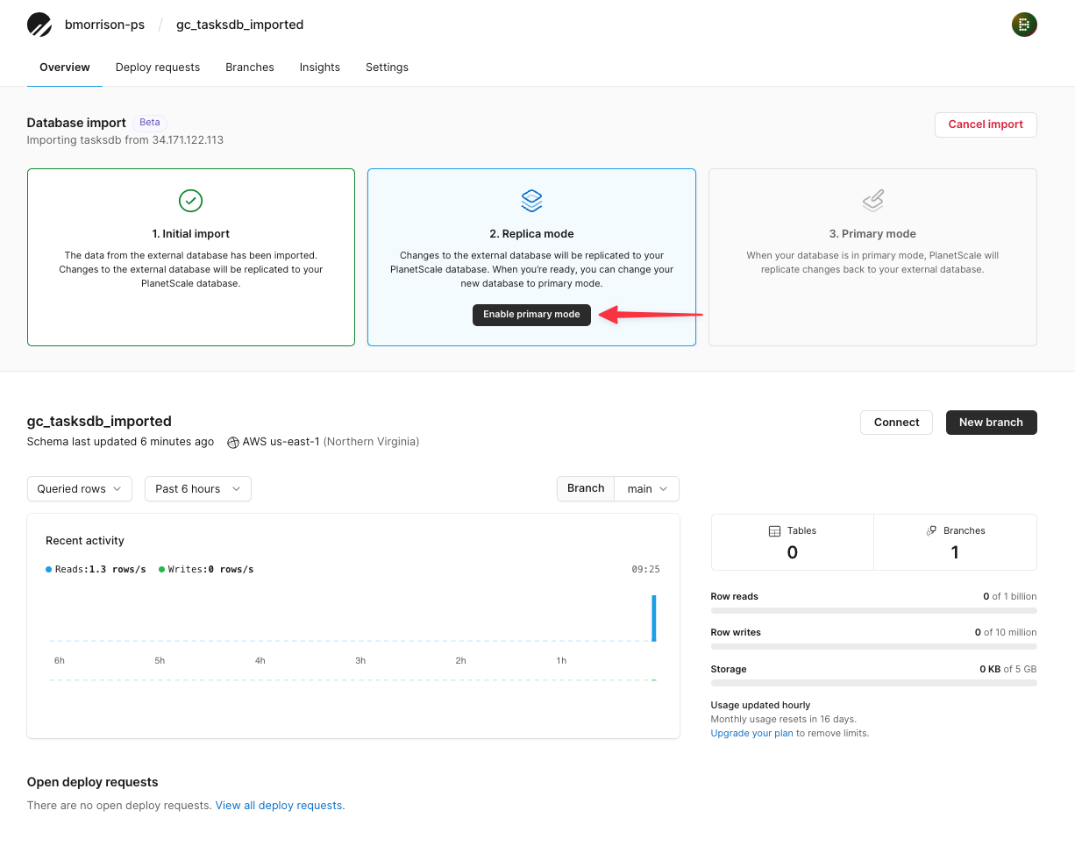Click 'Open deploy requests' heading
Viewport: 1075px width, 853px height.
[93, 782]
